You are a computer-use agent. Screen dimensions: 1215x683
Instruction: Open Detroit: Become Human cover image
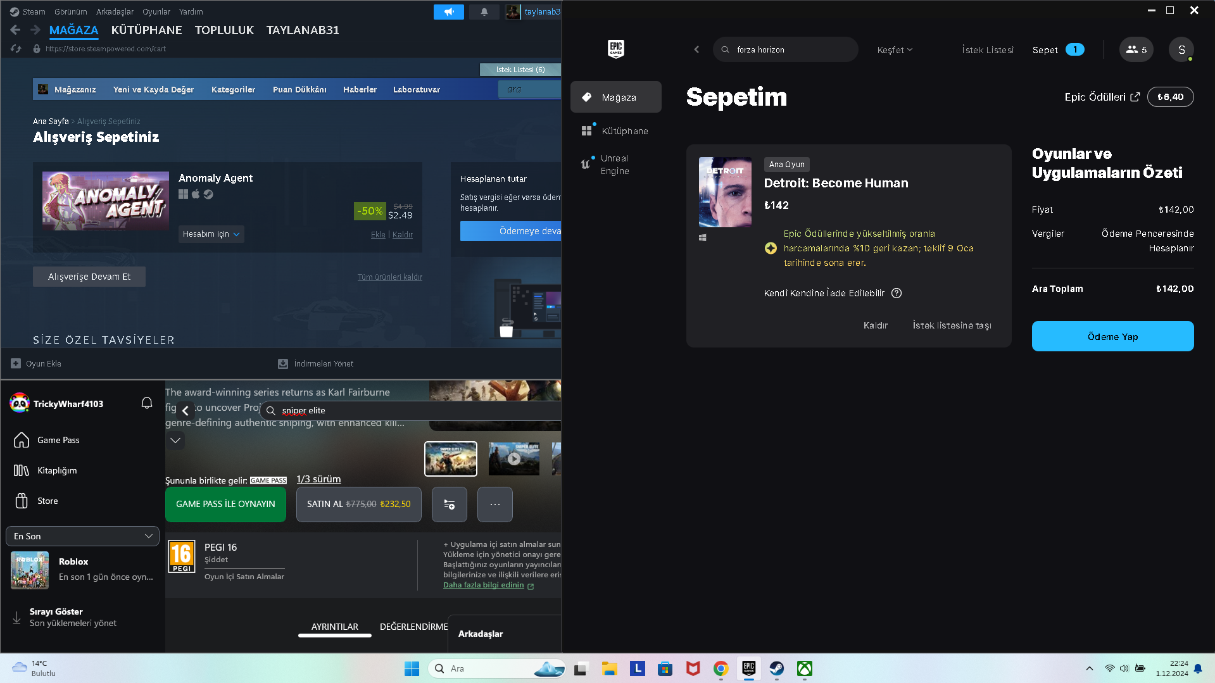tap(725, 192)
